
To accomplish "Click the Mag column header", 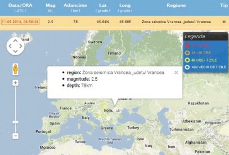I will 51,5.
